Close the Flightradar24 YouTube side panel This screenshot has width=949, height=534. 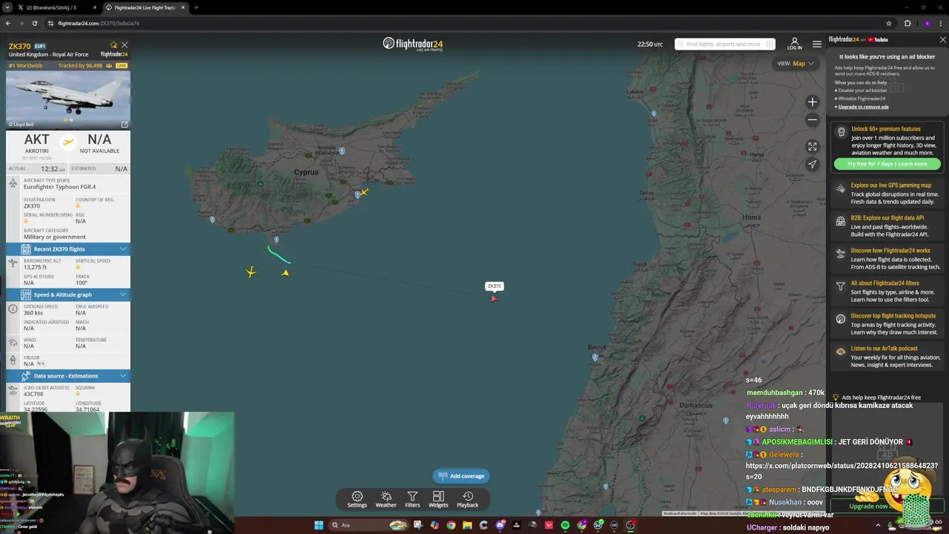pos(942,39)
